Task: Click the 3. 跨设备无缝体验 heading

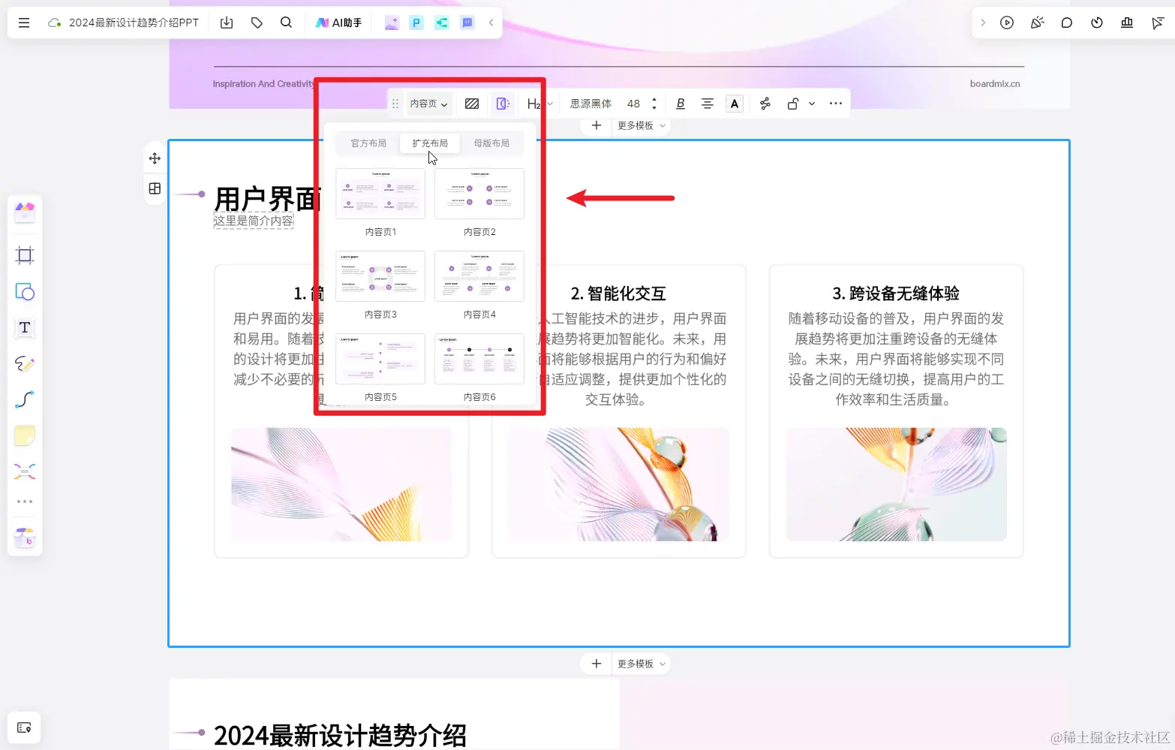Action: tap(896, 294)
